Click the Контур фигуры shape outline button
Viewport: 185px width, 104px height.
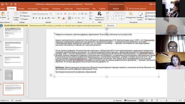(150, 16)
